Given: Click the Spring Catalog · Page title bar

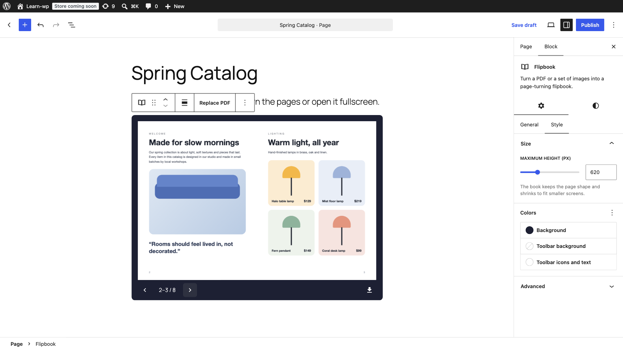Looking at the screenshot, I should (x=305, y=25).
